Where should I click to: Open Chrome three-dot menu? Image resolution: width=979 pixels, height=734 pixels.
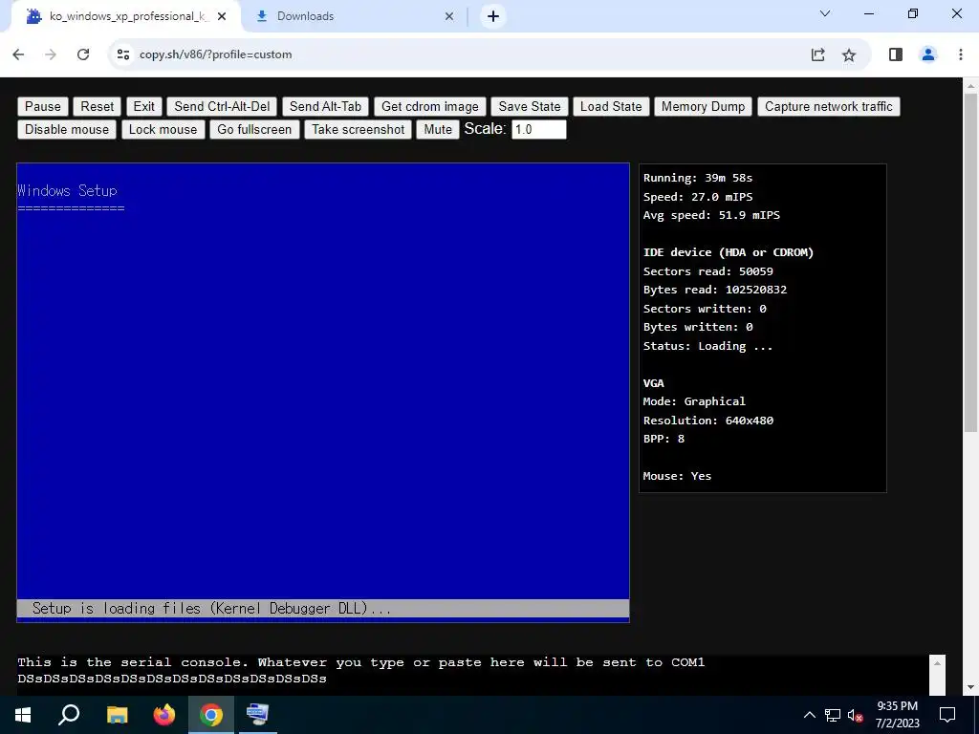point(961,54)
